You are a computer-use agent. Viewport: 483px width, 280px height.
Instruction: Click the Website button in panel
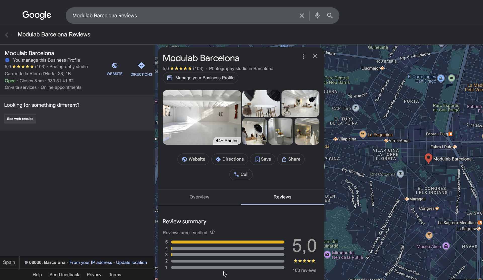click(x=193, y=159)
